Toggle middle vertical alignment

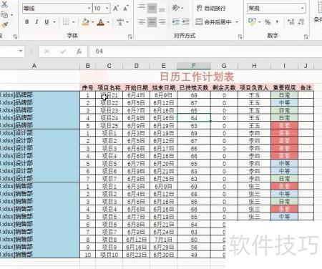coord(152,9)
